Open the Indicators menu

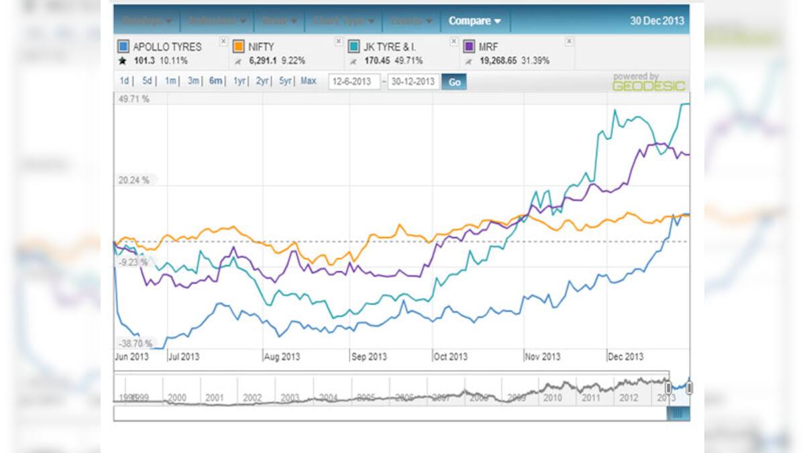[x=211, y=21]
